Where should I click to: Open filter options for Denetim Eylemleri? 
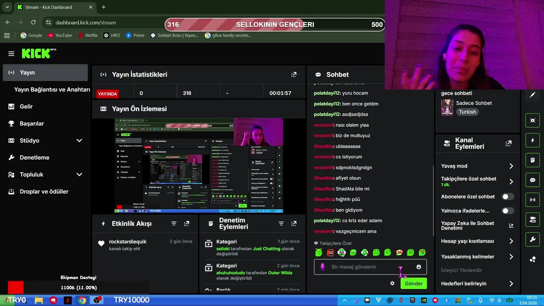coord(281,224)
